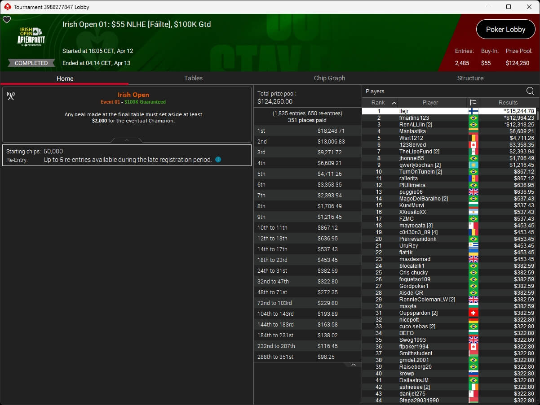Image resolution: width=540 pixels, height=405 pixels.
Task: Click the heart favorite icon
Action: (7, 20)
